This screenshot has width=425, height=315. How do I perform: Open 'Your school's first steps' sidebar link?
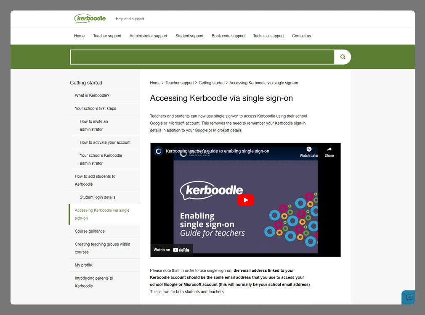tap(96, 108)
